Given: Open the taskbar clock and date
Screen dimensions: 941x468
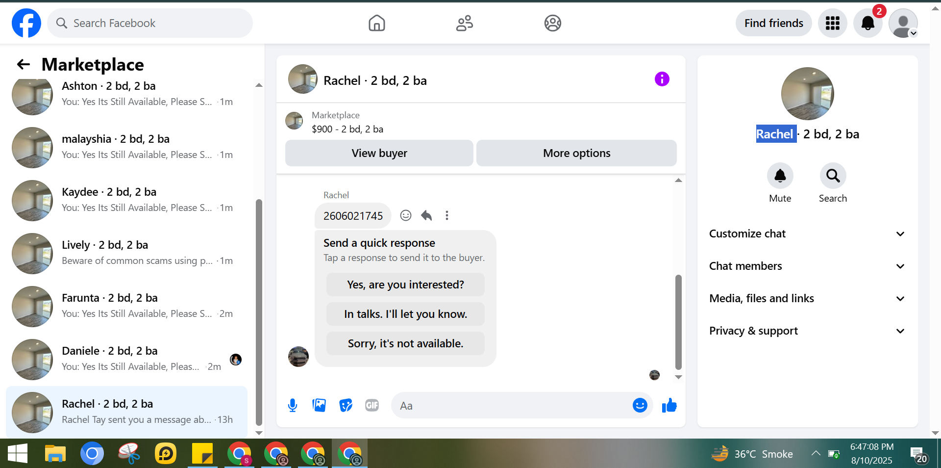Looking at the screenshot, I should tap(872, 453).
